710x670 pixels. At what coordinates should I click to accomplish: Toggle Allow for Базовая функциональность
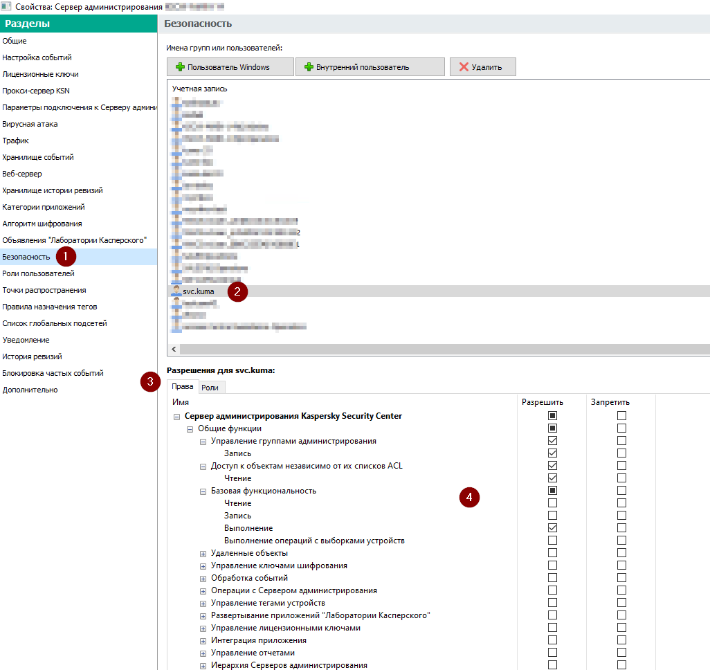click(x=552, y=490)
